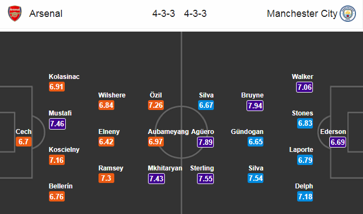Open Özil's 7.26 rating badge
This screenshot has width=363, height=214.
[x=156, y=105]
